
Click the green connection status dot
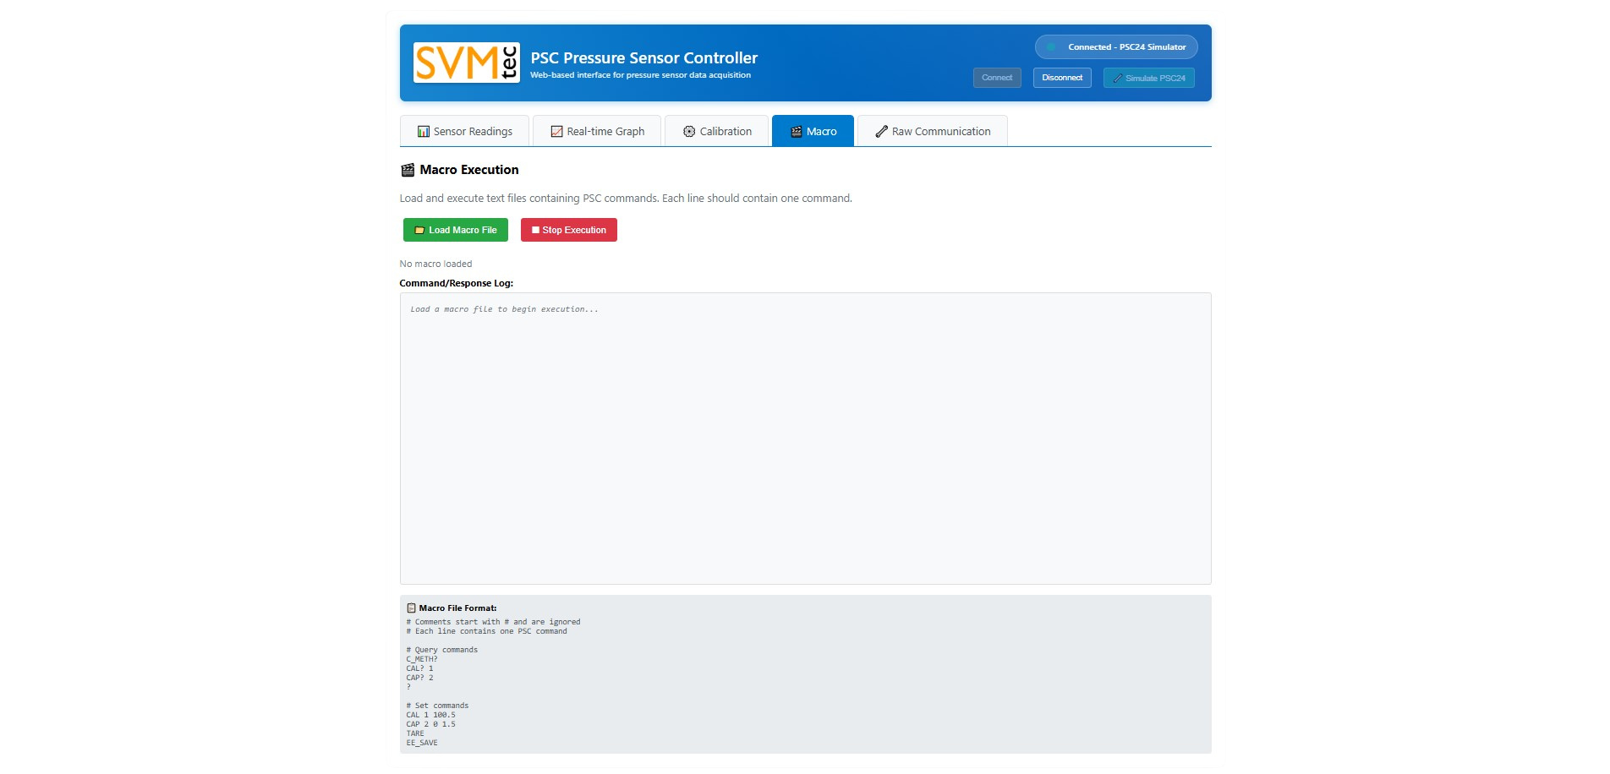click(1051, 47)
